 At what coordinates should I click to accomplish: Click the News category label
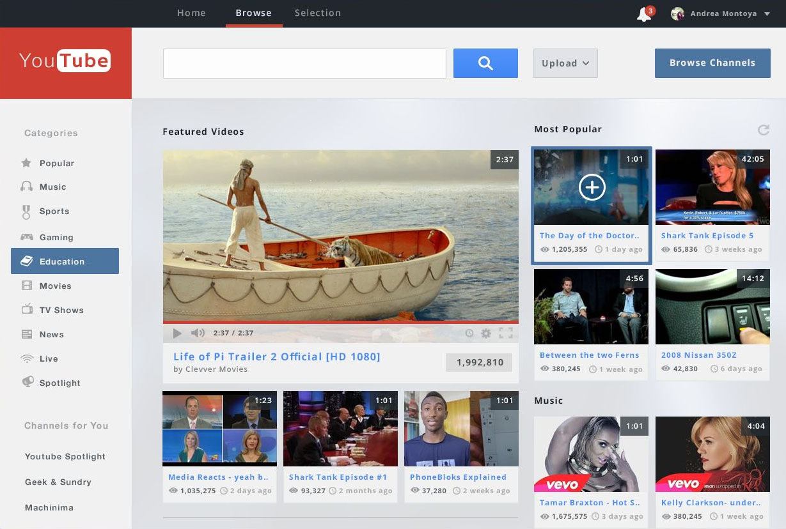pyautogui.click(x=52, y=335)
